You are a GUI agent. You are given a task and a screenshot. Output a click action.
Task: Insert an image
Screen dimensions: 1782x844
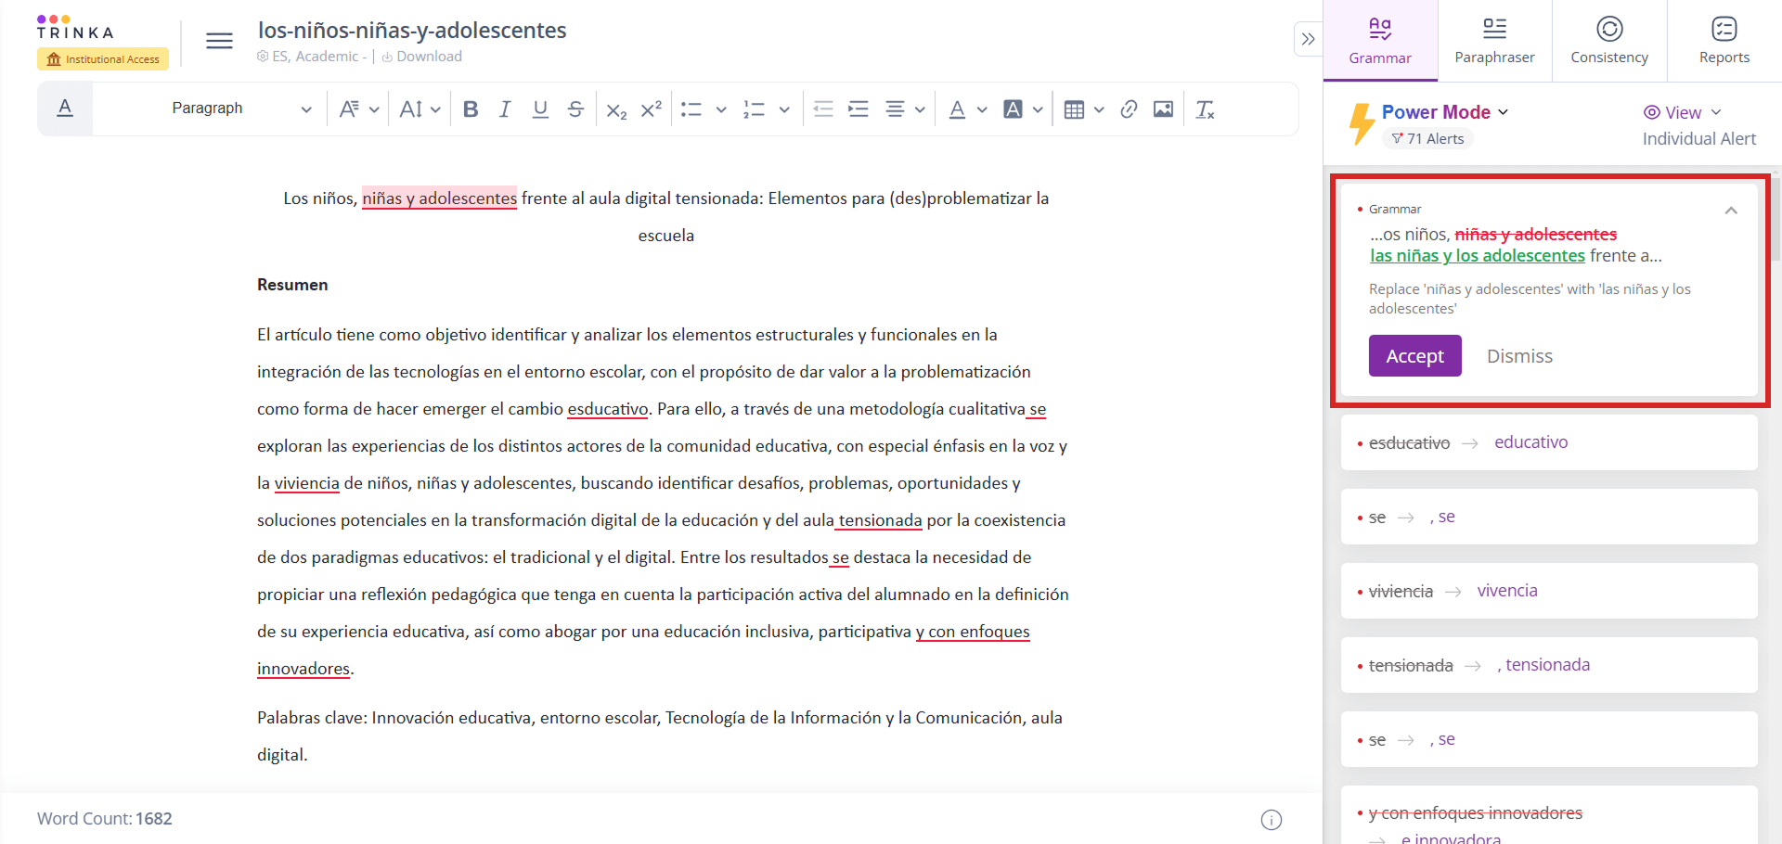point(1163,109)
